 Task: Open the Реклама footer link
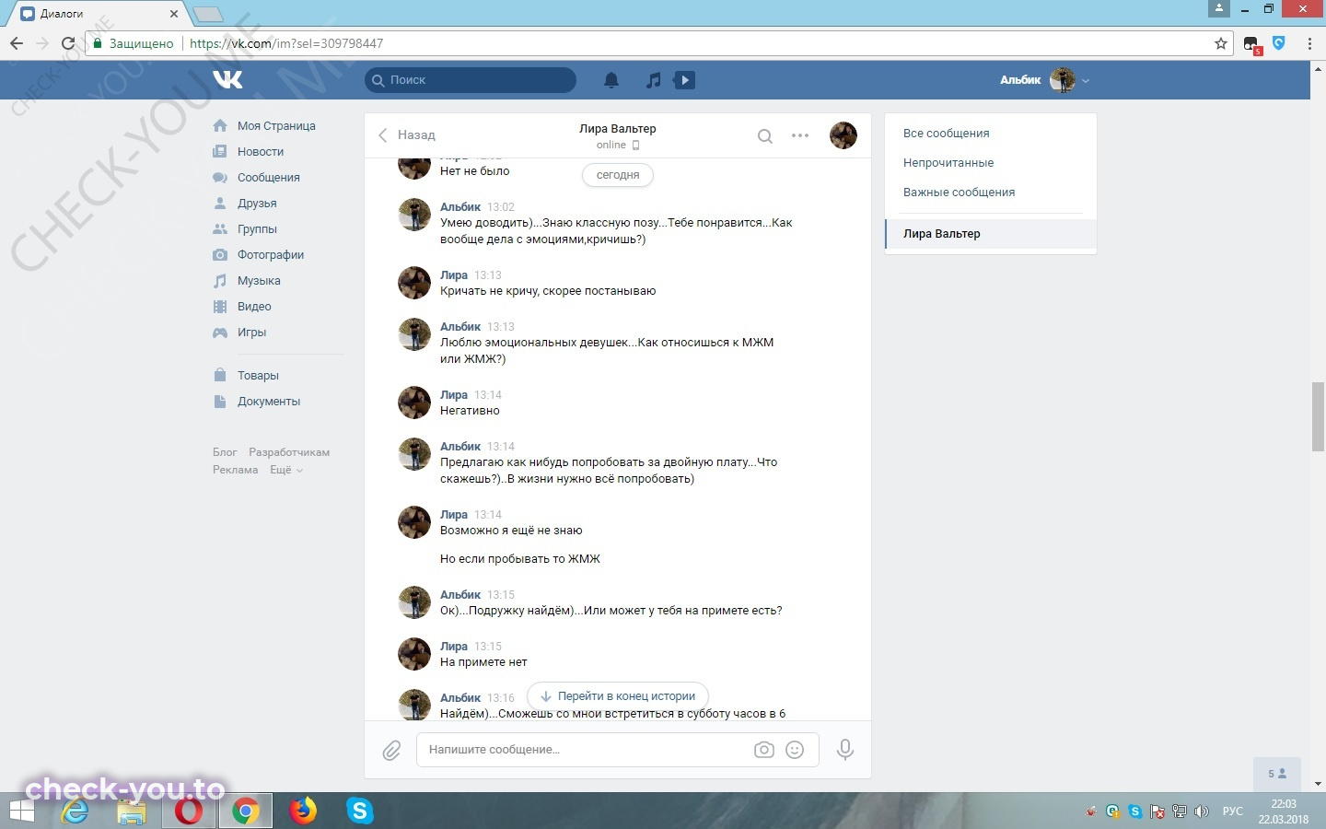click(236, 470)
